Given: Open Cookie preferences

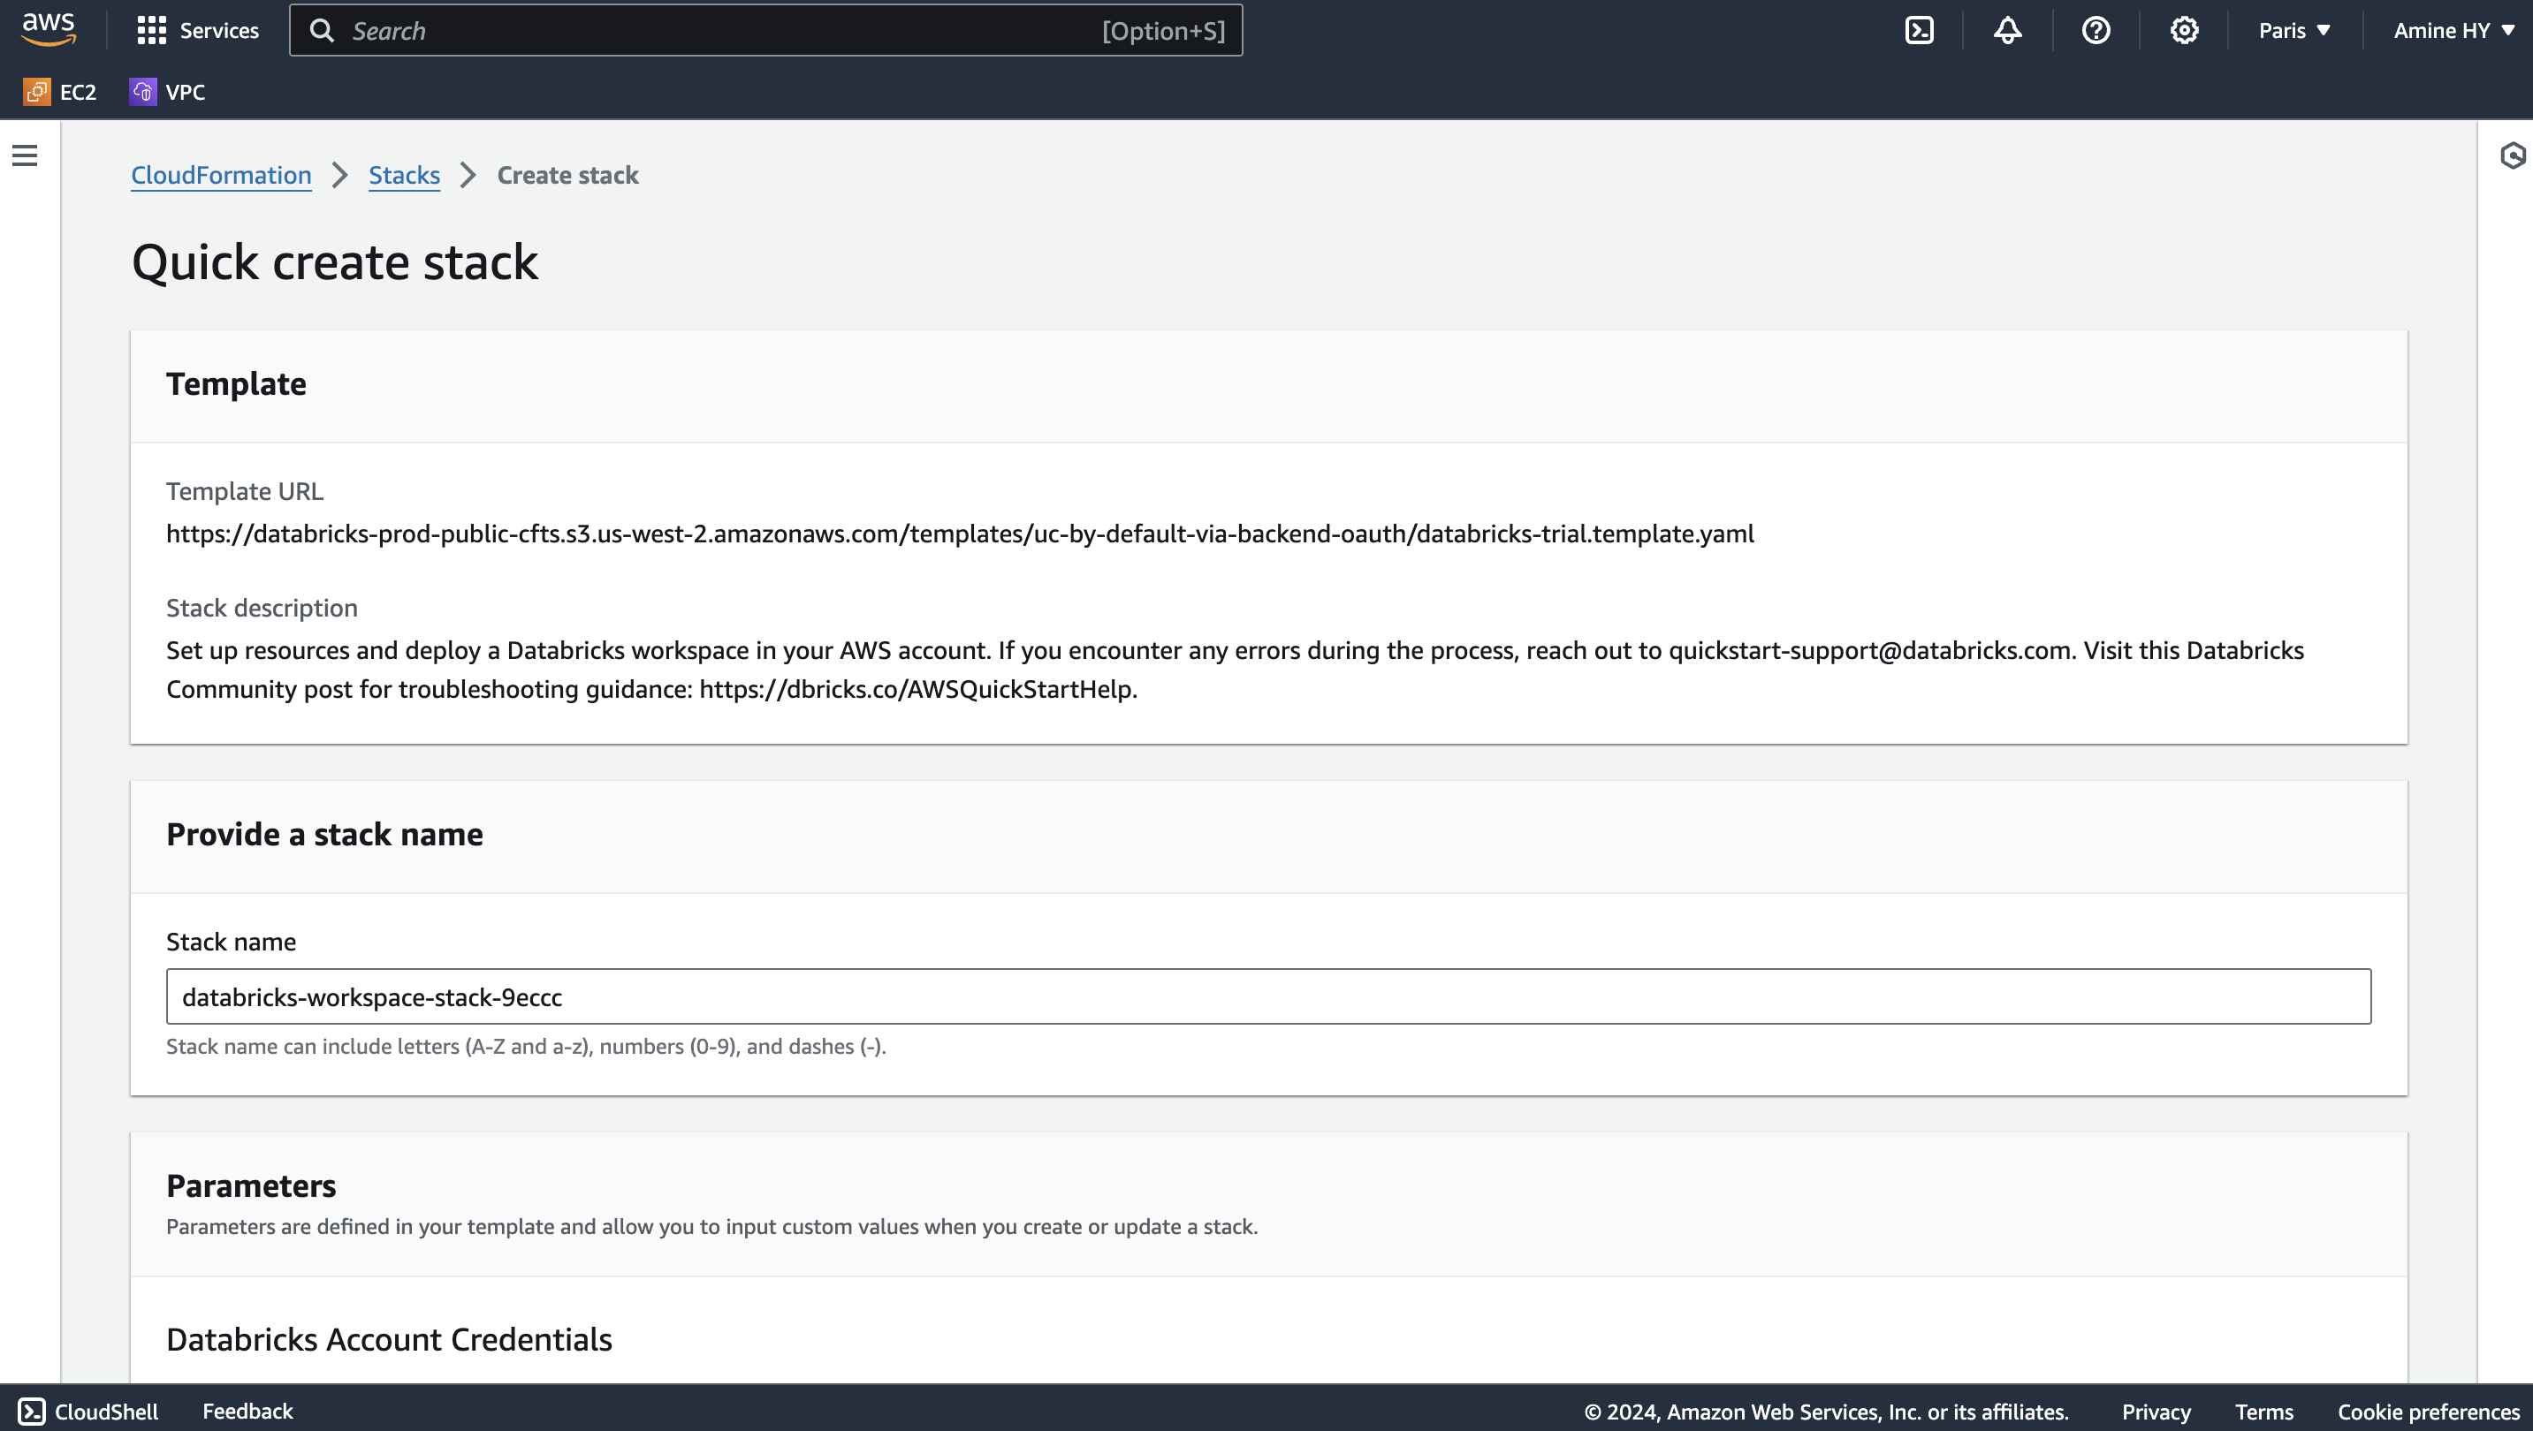Looking at the screenshot, I should pyautogui.click(x=2428, y=1412).
